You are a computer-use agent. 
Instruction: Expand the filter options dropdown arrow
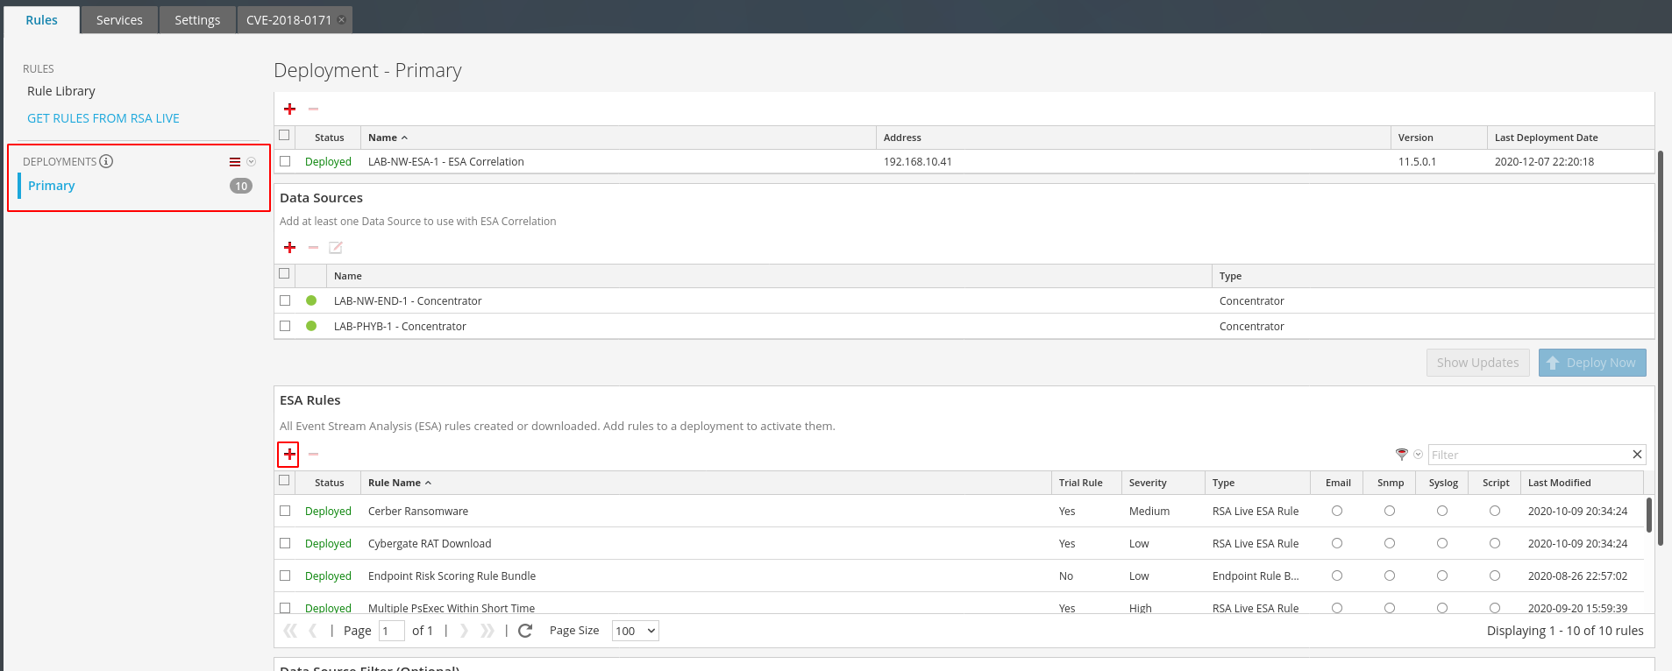pyautogui.click(x=1418, y=455)
